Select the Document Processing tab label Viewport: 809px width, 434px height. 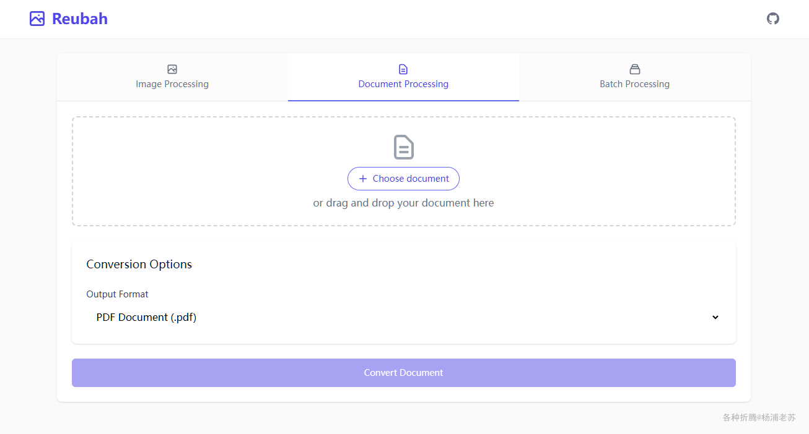click(x=403, y=84)
